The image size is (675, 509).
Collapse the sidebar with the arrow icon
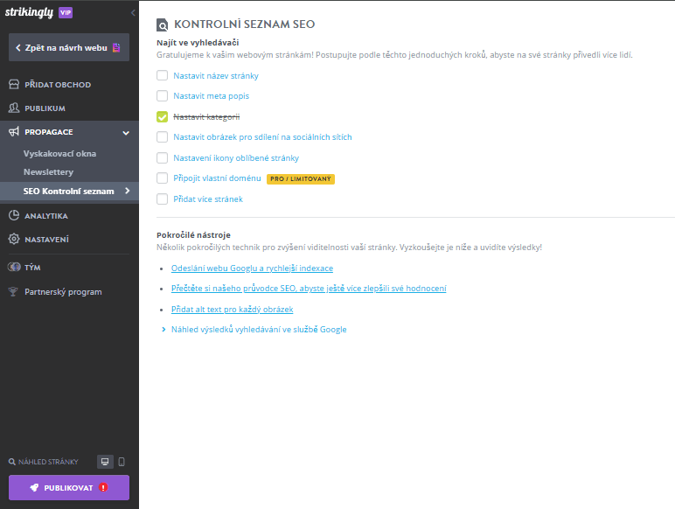132,13
